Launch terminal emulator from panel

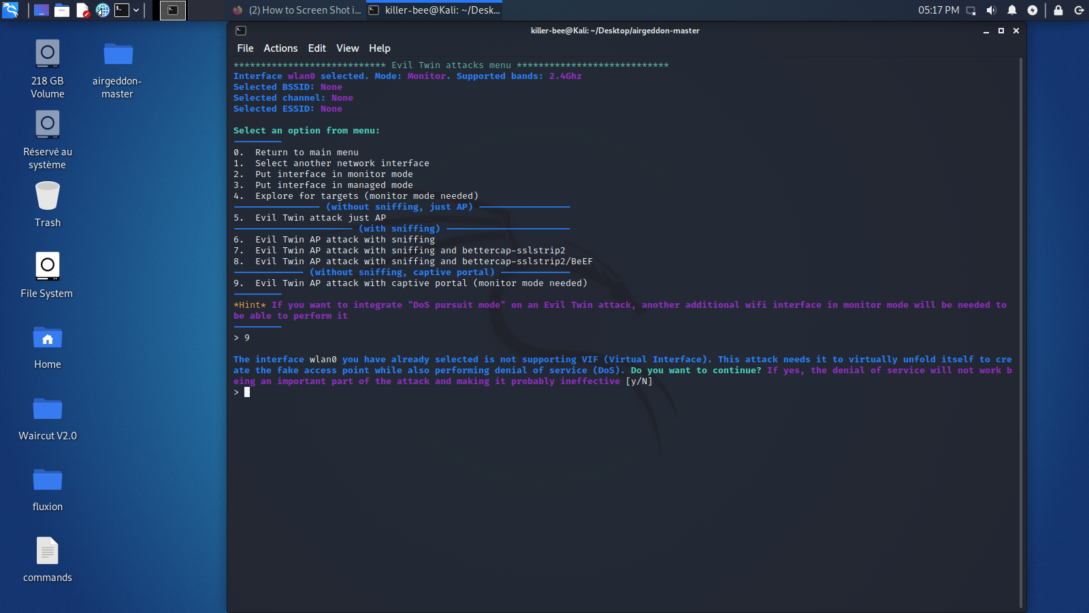[x=122, y=10]
